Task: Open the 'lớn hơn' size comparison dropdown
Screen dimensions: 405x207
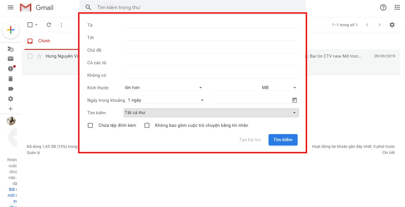Action: click(164, 88)
